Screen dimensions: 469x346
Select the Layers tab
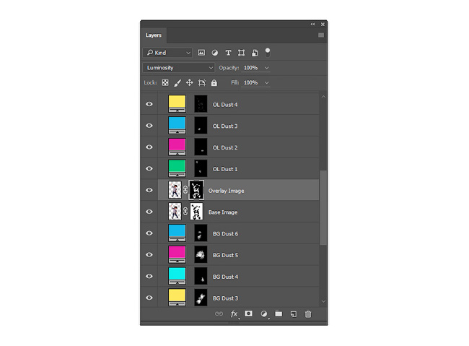click(154, 35)
